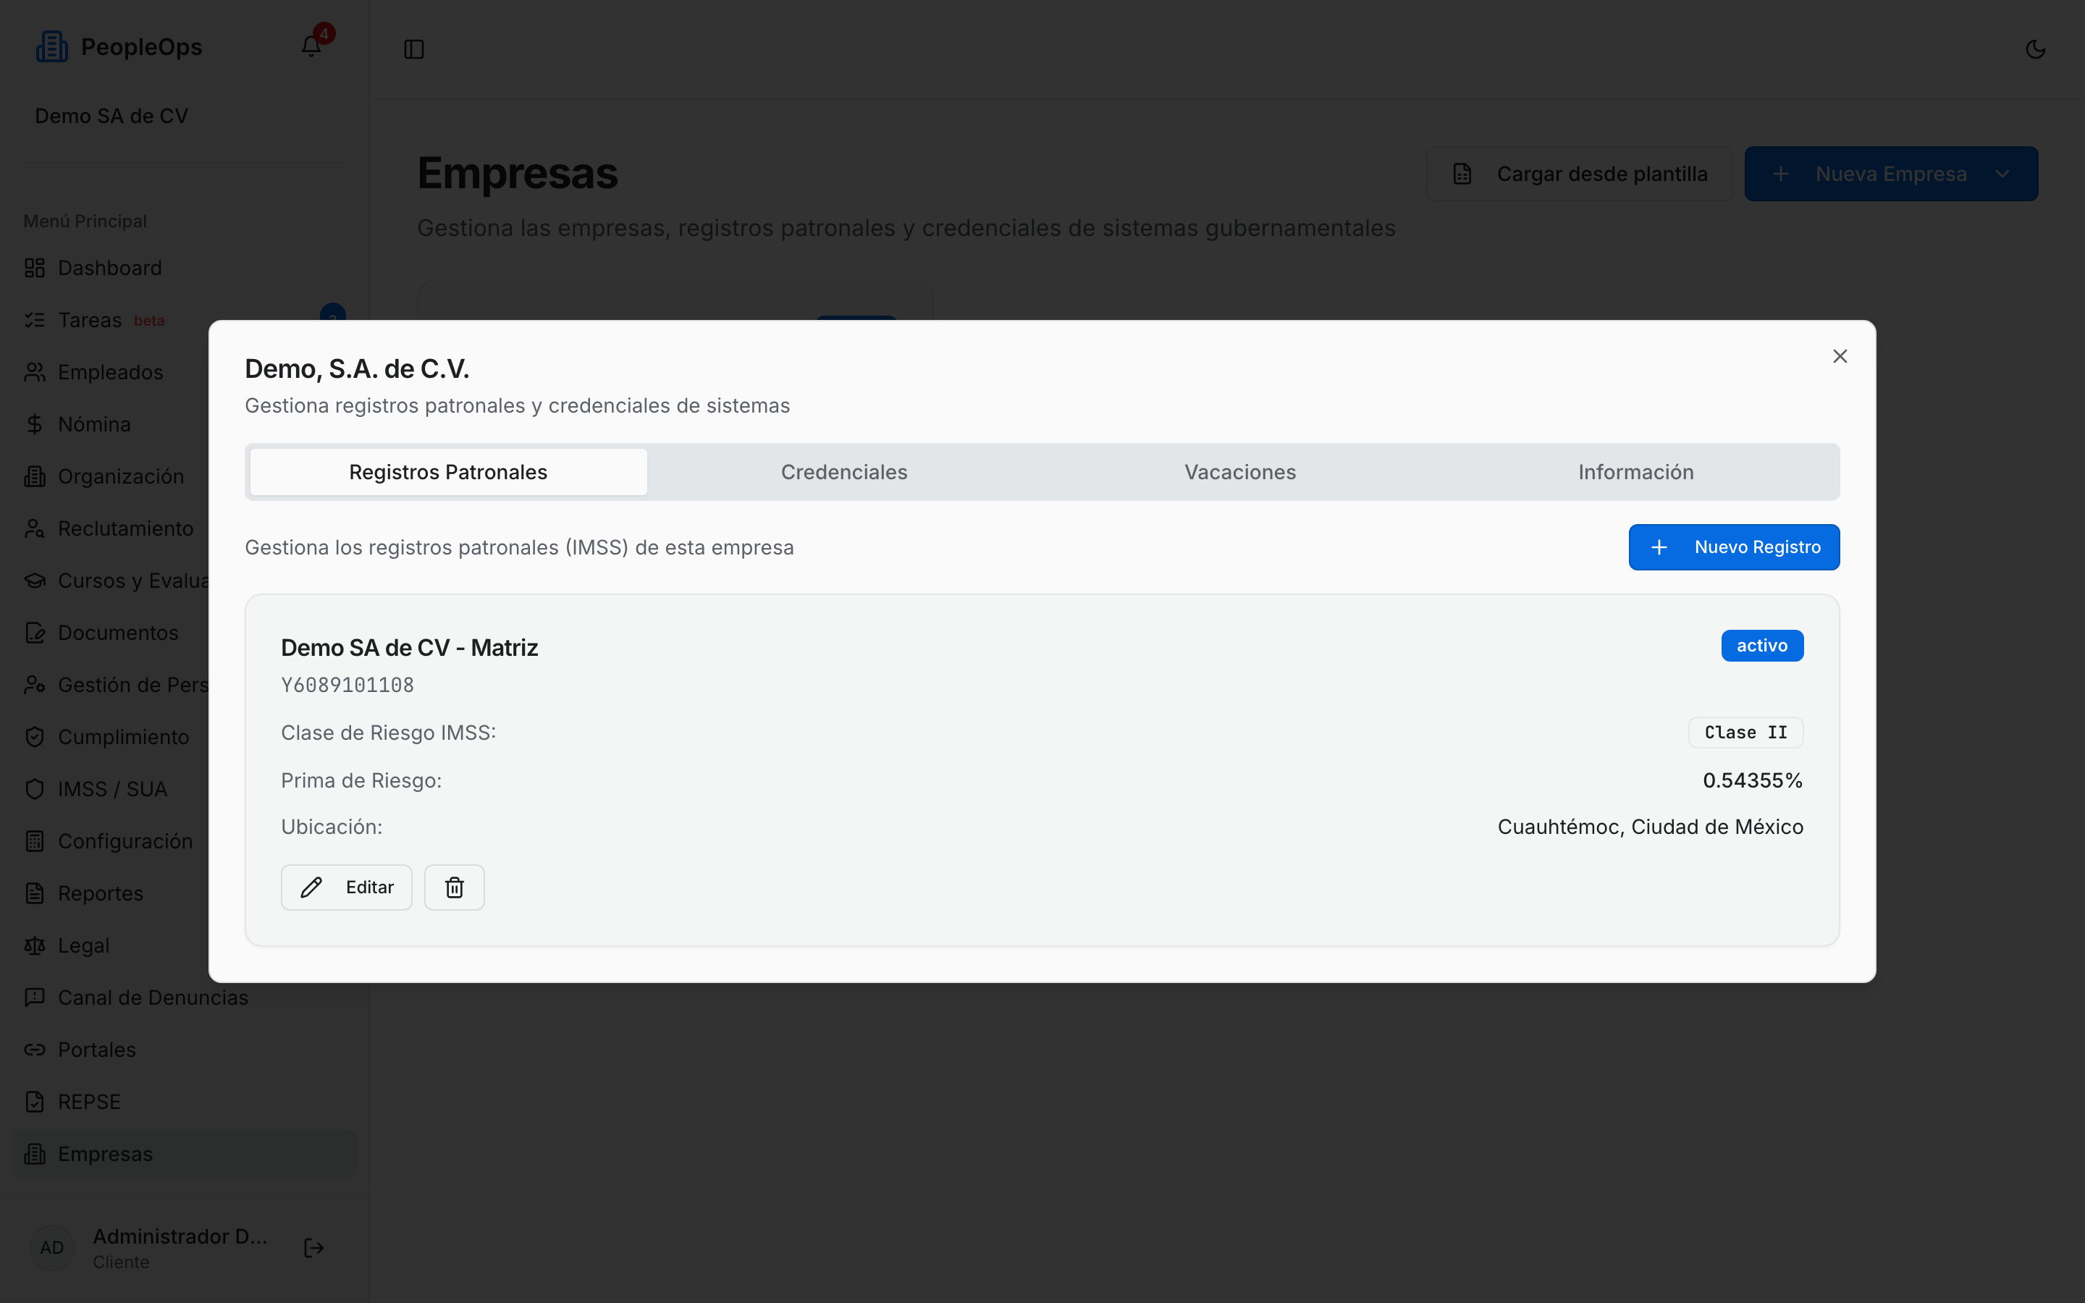Click the Portales link icon
The width and height of the screenshot is (2085, 1303).
(x=35, y=1050)
